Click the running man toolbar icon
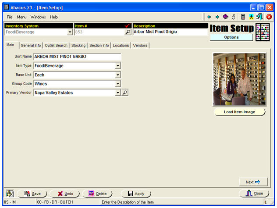Image resolution: width=277 pixels, height=208 pixels. 251,17
